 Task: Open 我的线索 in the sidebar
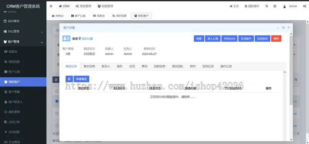(23, 62)
